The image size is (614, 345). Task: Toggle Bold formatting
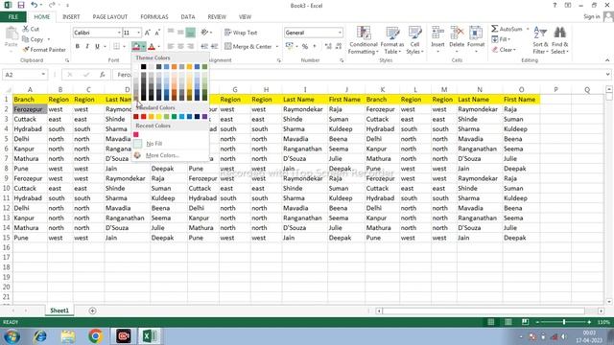point(78,47)
